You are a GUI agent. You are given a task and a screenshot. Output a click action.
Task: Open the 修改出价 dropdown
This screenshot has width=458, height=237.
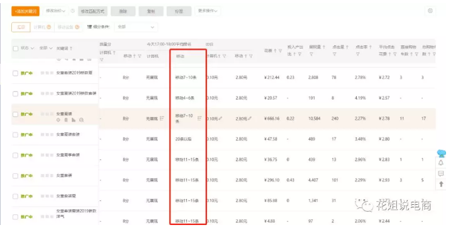point(55,11)
